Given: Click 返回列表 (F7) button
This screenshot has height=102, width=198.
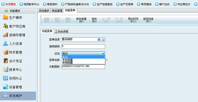Looking at the screenshot, I should pyautogui.click(x=148, y=20).
